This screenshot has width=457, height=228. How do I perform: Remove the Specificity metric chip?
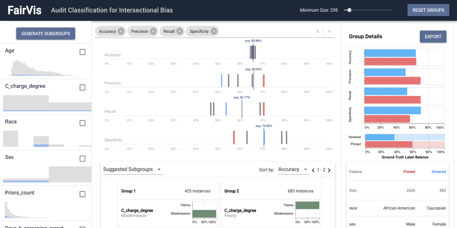(x=214, y=31)
